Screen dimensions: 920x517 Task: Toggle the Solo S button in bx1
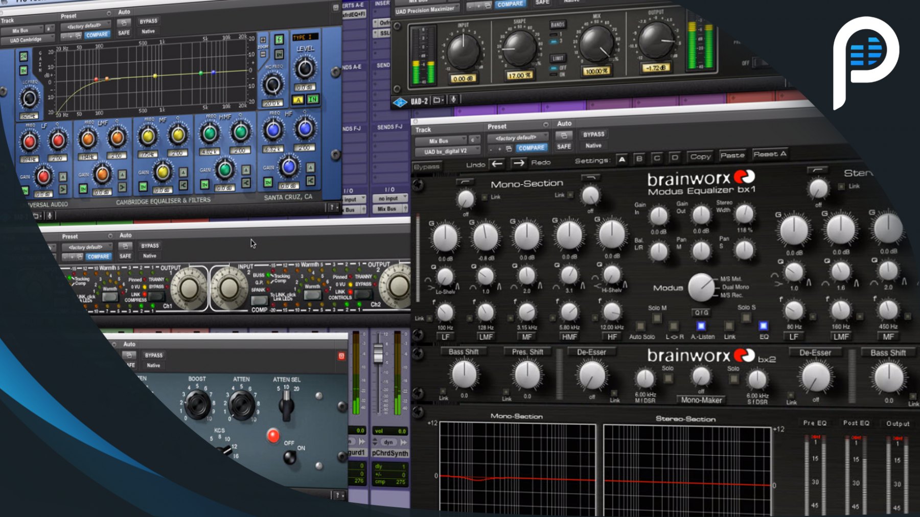[746, 317]
